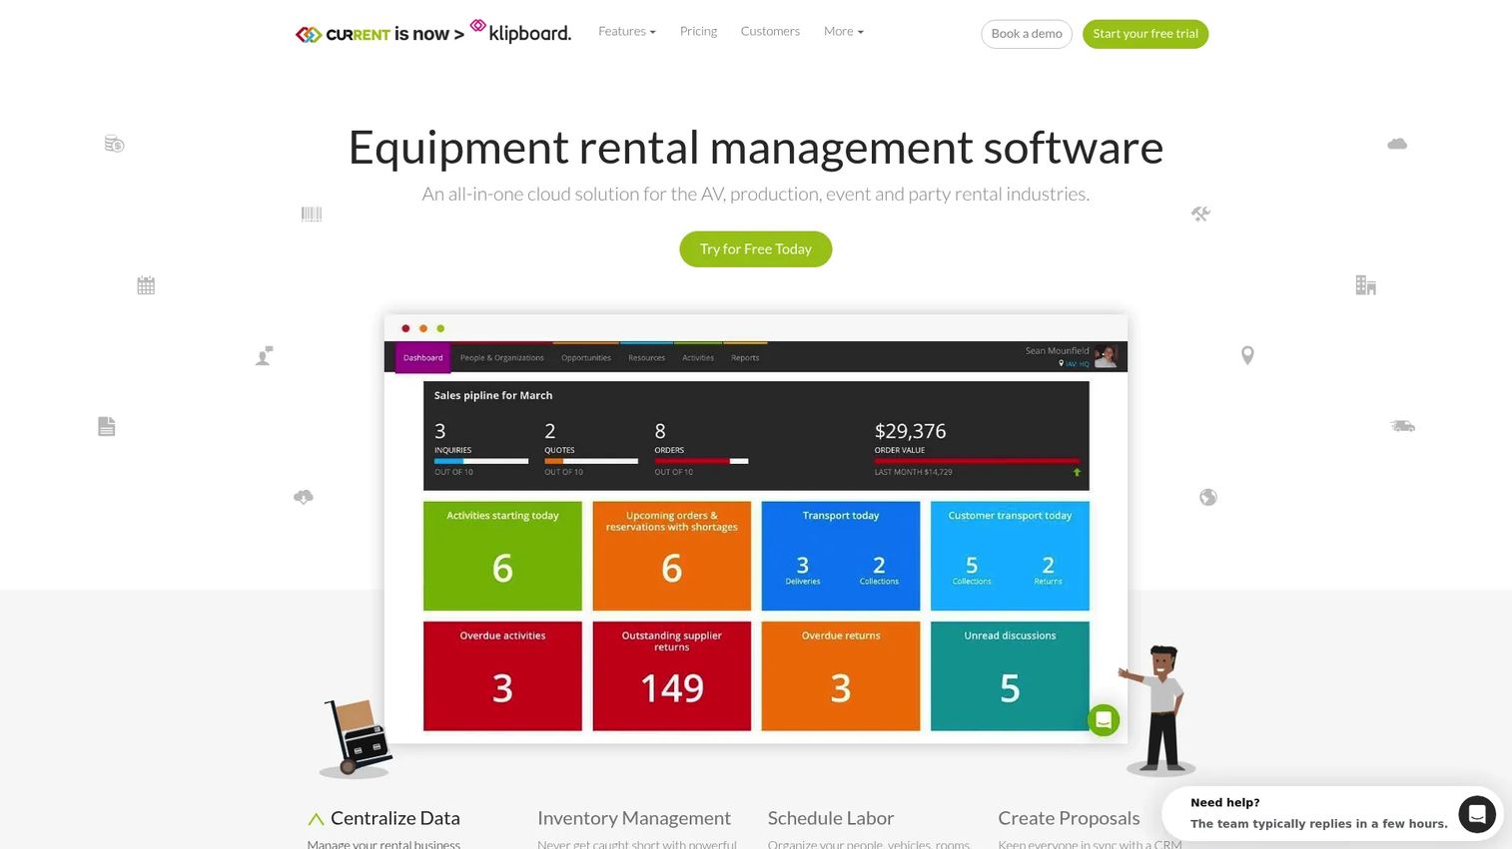Select the Inventory Management feature heading
Image resolution: width=1512 pixels, height=849 pixels.
tap(634, 818)
